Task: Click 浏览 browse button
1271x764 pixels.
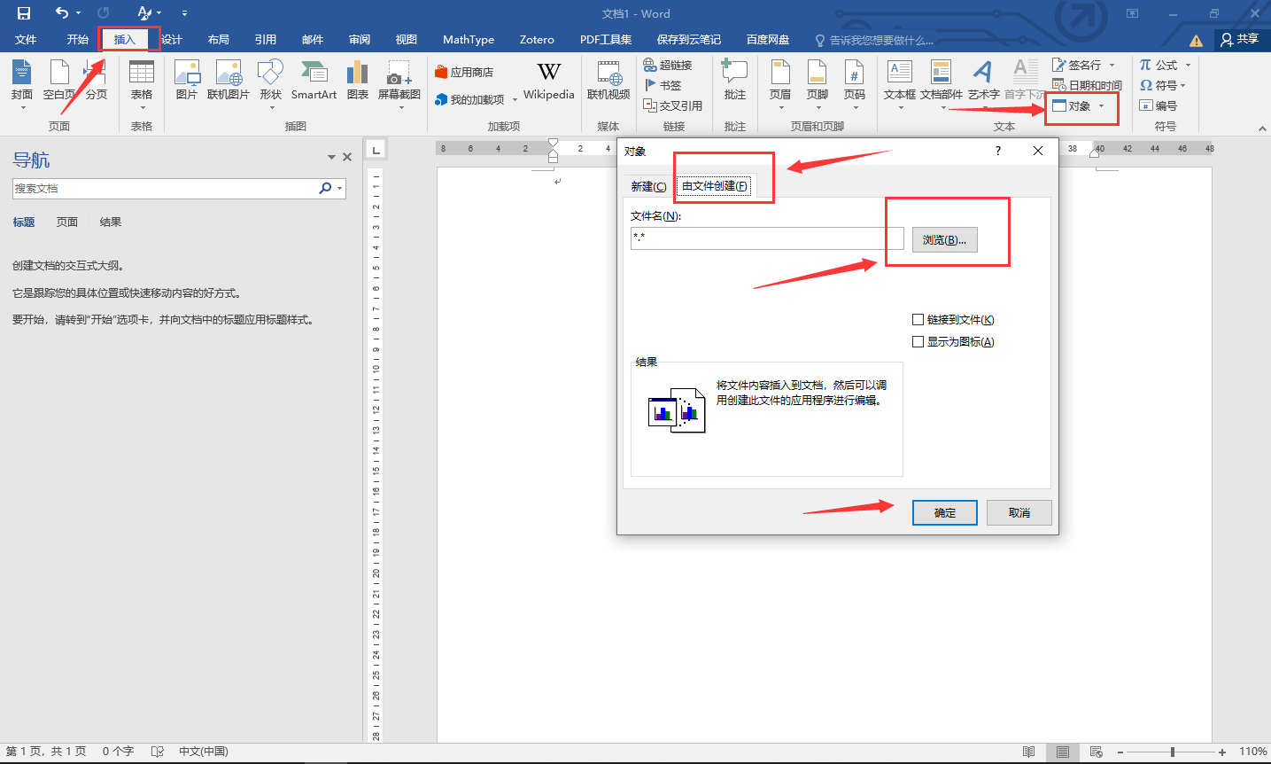Action: [944, 239]
